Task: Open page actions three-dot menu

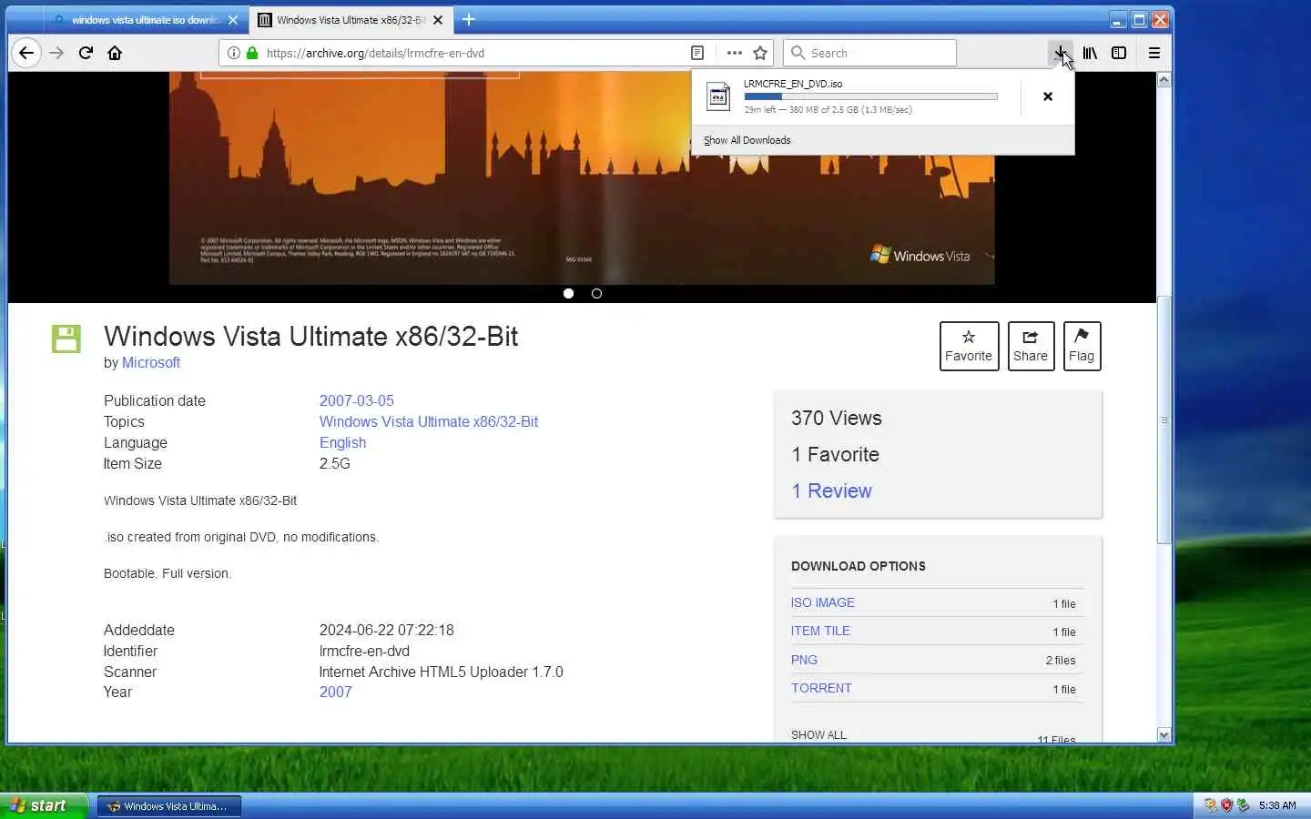Action: point(734,53)
